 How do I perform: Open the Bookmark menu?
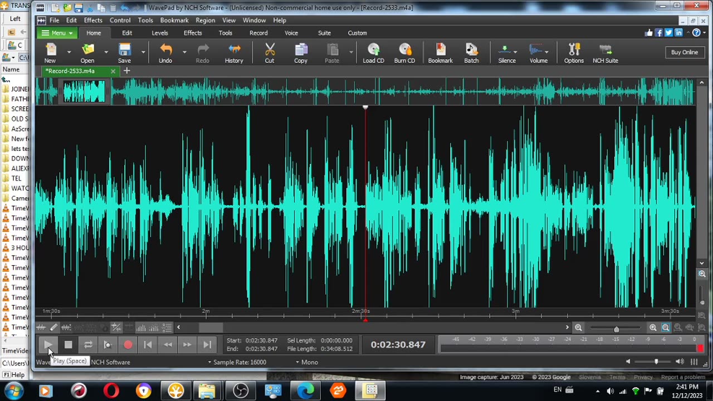coord(174,20)
